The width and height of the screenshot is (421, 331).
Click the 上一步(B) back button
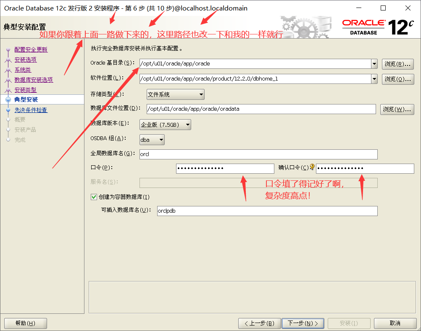pos(259,323)
